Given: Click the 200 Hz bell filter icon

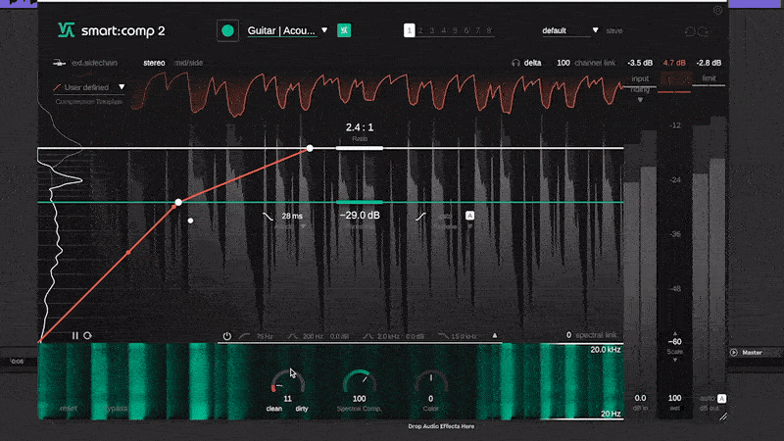Looking at the screenshot, I should click(x=292, y=336).
